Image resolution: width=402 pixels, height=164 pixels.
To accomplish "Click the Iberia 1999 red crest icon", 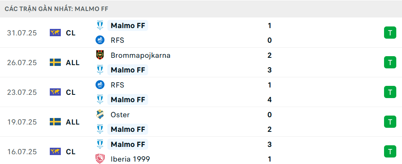I will point(100,159).
